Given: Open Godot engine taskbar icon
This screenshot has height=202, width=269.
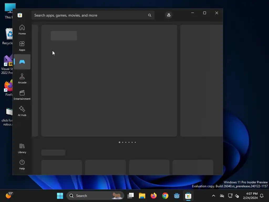Looking at the screenshot, I should (x=177, y=196).
